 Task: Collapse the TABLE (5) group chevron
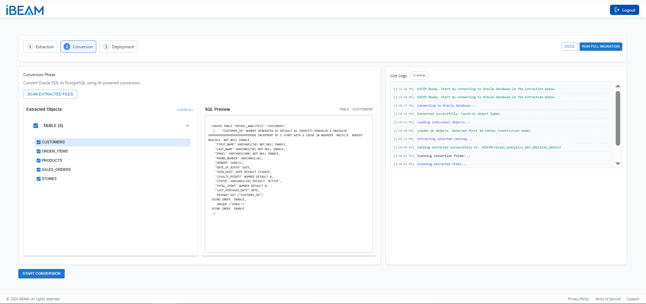[x=187, y=126]
